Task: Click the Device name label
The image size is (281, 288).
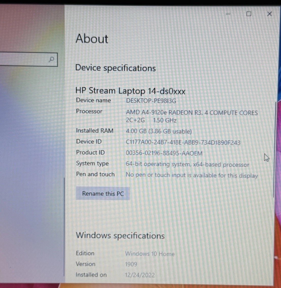Action: coord(93,100)
